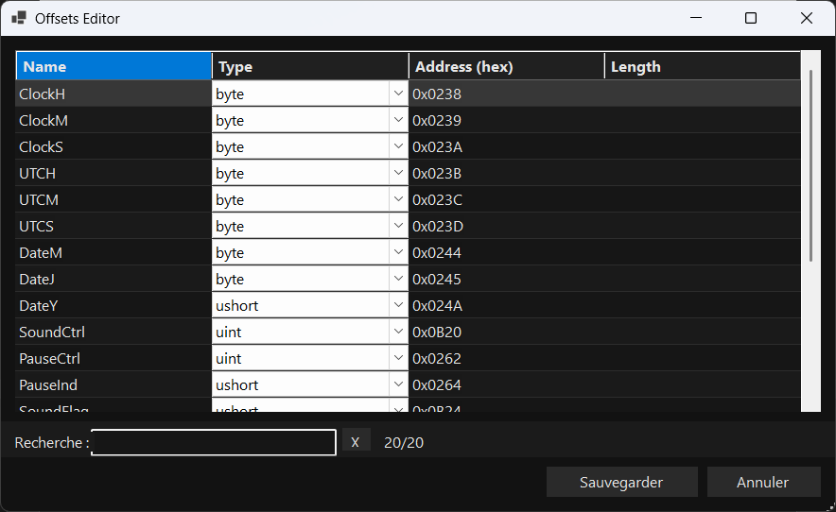The image size is (836, 512).
Task: Click the Length column header
Action: pos(702,67)
